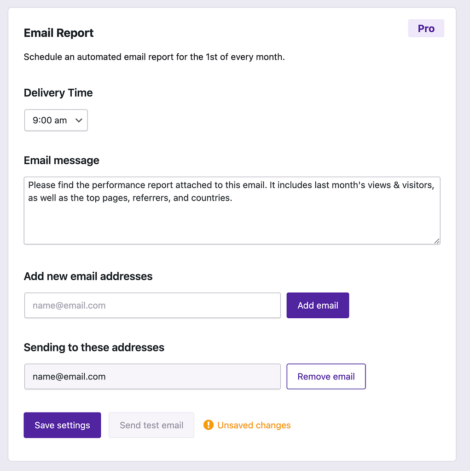
Task: Click the Pro badge
Action: [x=426, y=29]
